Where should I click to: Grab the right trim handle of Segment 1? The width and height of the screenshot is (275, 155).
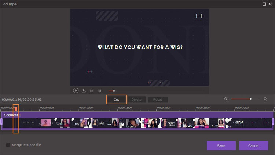point(273,121)
